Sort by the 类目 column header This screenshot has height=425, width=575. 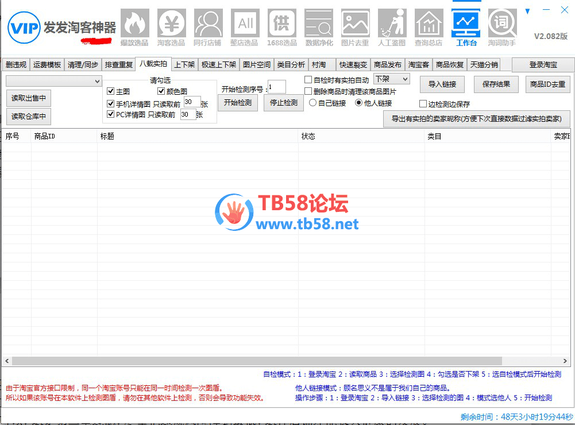[x=488, y=137]
